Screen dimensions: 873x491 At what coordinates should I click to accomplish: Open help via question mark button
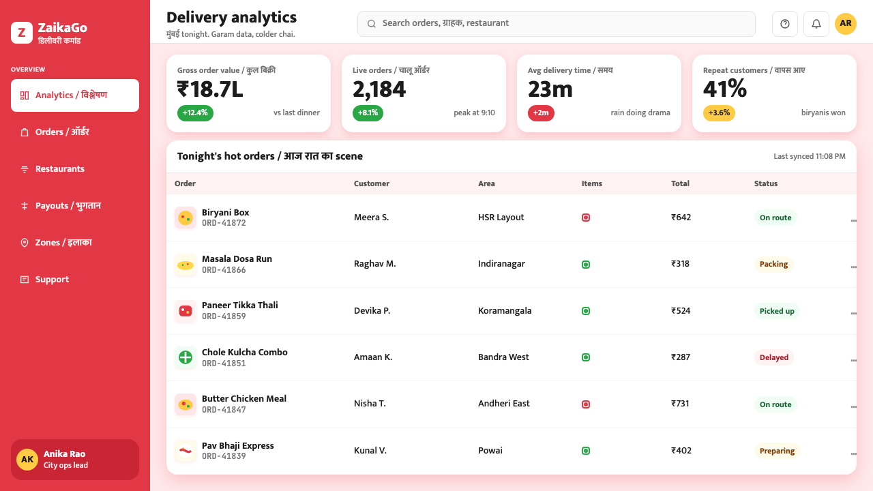coord(785,24)
